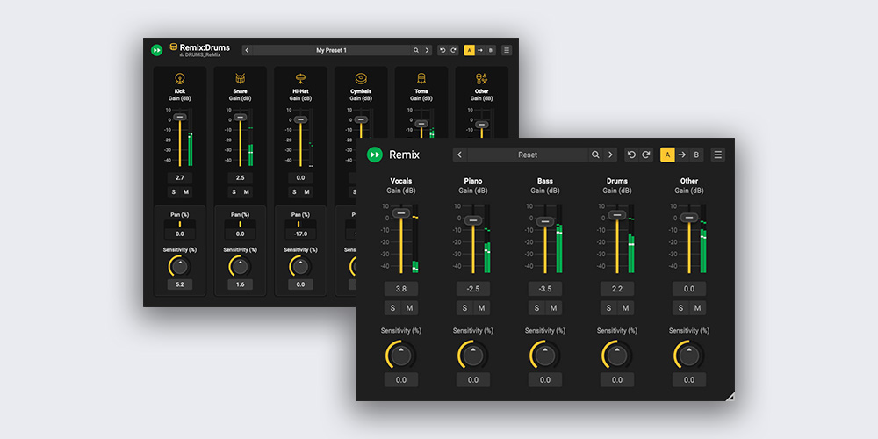Open the My Preset 1 preset selector
This screenshot has width=878, height=439.
coord(332,50)
